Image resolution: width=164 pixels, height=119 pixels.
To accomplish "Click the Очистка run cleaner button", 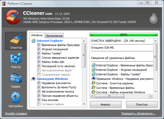I will tap(142, 104).
